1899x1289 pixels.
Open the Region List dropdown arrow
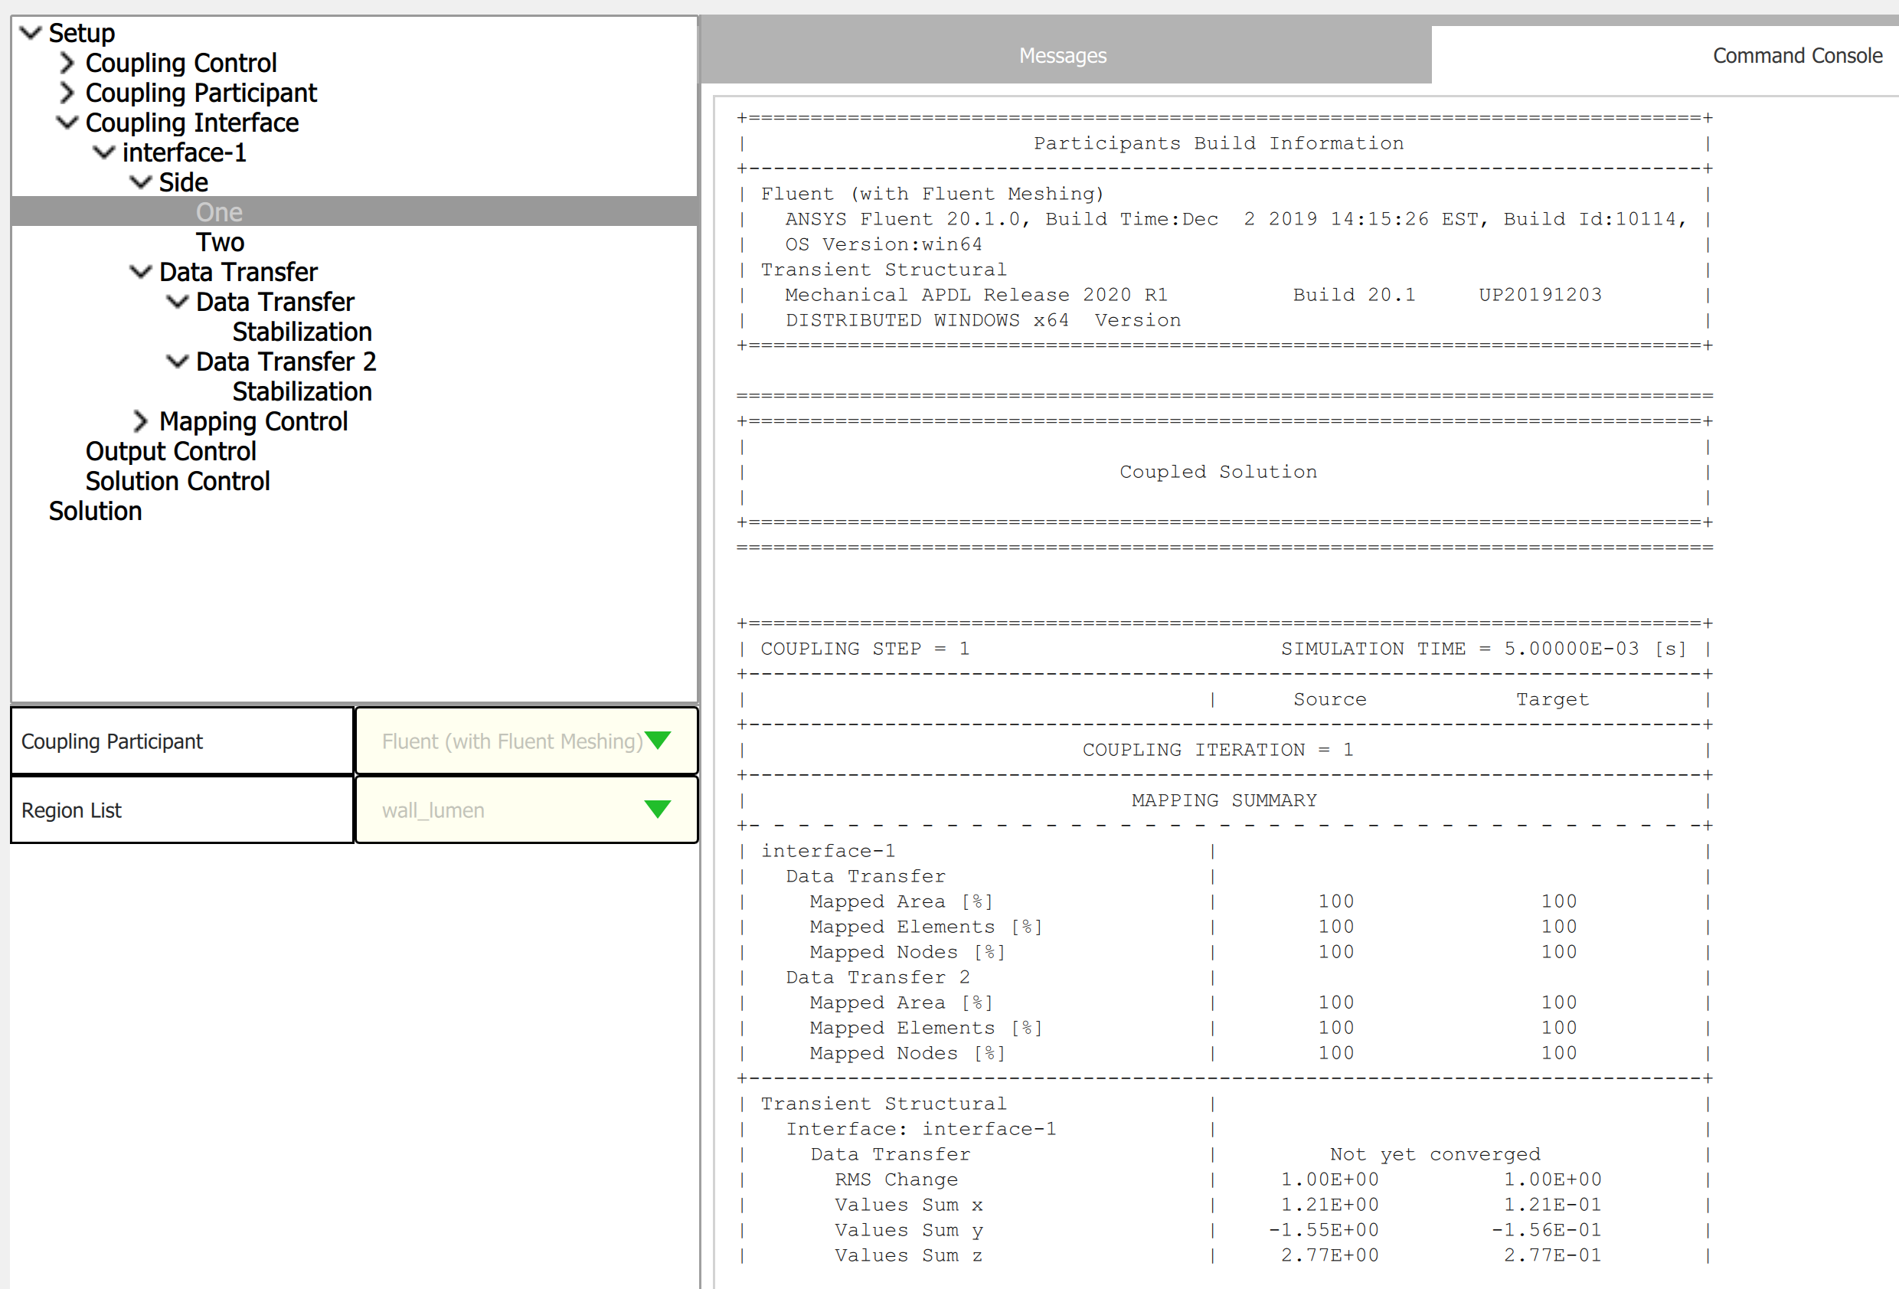coord(657,810)
